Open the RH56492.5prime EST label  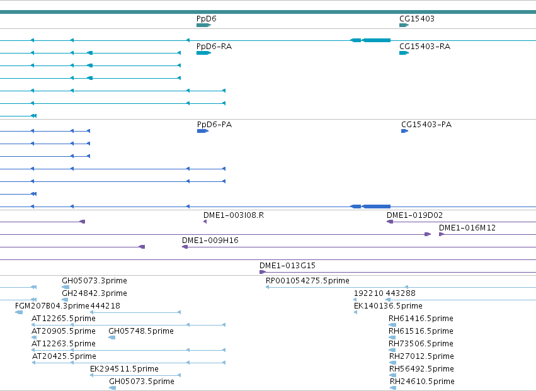click(421, 369)
